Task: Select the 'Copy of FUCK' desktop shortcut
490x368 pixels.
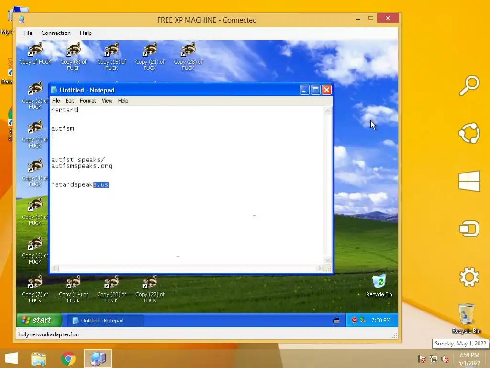Action: pyautogui.click(x=35, y=54)
